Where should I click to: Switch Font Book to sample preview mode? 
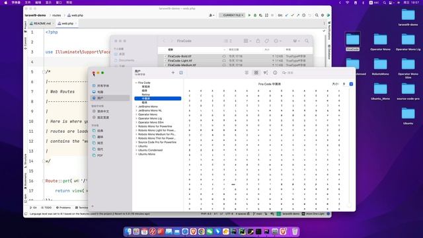click(x=247, y=73)
